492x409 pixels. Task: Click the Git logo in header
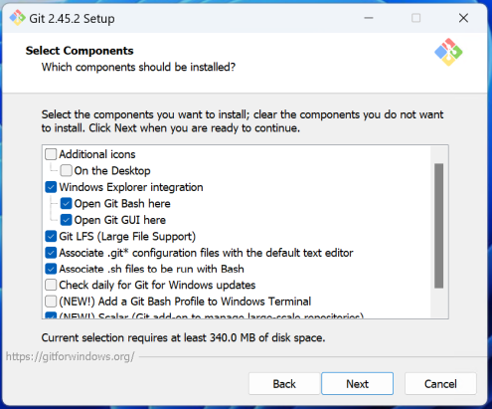[448, 52]
